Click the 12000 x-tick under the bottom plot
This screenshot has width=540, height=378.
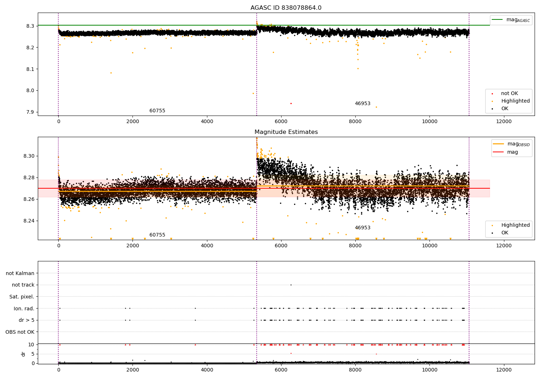click(x=504, y=370)
